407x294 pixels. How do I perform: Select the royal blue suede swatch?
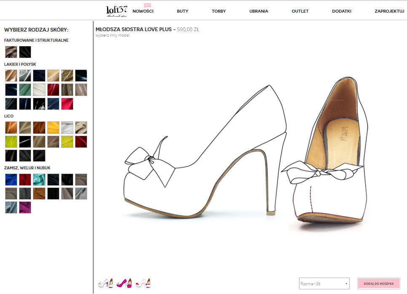11,180
